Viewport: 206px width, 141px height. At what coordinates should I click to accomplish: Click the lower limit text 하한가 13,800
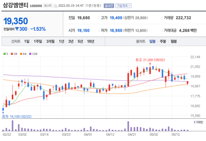pos(135,31)
